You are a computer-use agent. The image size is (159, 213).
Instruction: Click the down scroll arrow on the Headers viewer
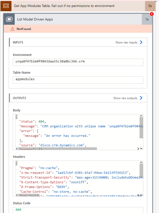coord(141,195)
